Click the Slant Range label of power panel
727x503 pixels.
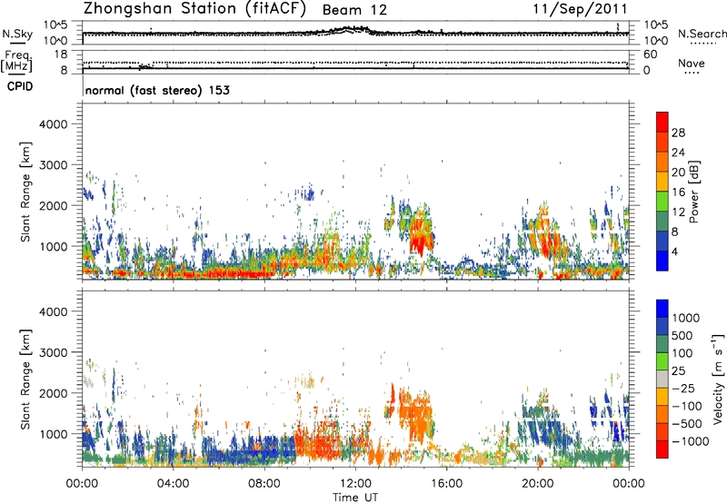pyautogui.click(x=25, y=192)
